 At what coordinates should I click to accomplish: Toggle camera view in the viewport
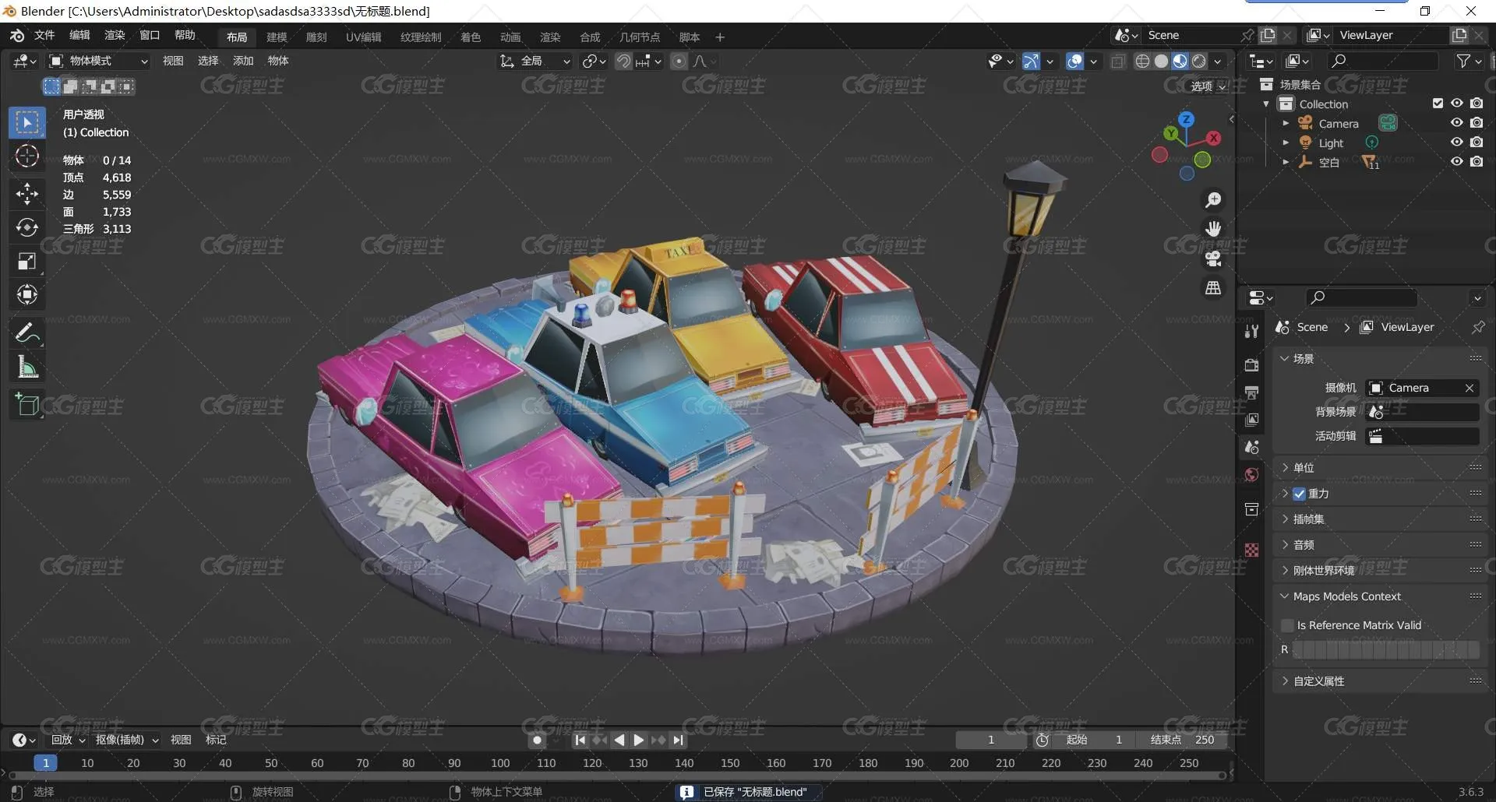click(x=1213, y=259)
